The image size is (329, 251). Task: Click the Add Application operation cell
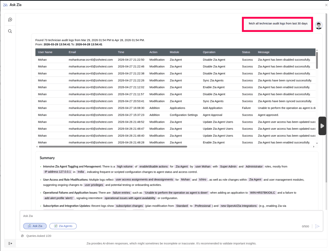pos(213,108)
